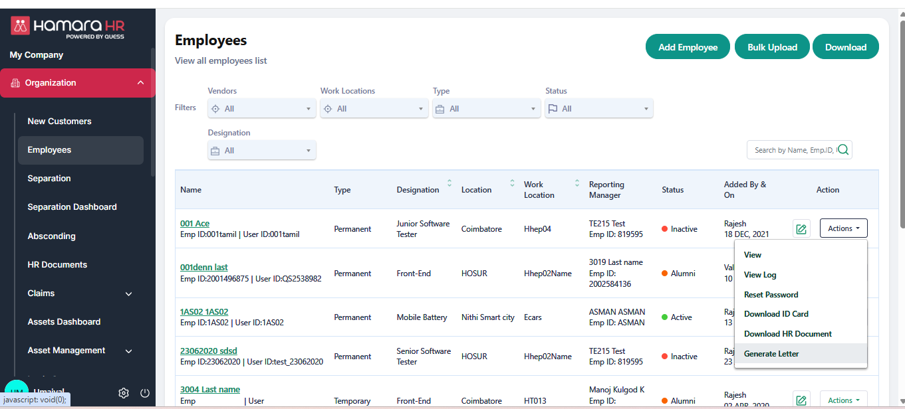The width and height of the screenshot is (905, 409).
Task: Open the 001denn last employee link
Action: point(204,267)
